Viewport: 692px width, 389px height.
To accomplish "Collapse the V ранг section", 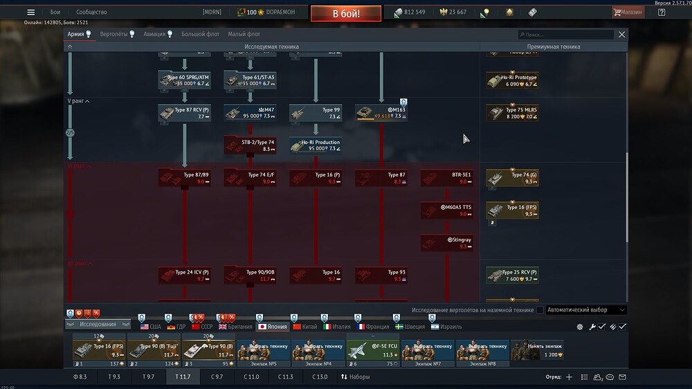I will click(x=79, y=101).
